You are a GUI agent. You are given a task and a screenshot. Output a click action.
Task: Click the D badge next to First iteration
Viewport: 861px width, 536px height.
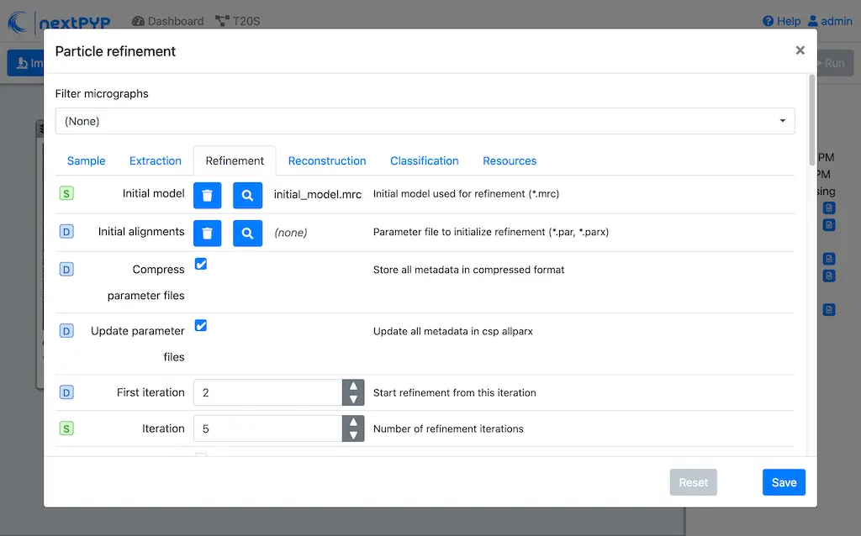click(x=66, y=392)
